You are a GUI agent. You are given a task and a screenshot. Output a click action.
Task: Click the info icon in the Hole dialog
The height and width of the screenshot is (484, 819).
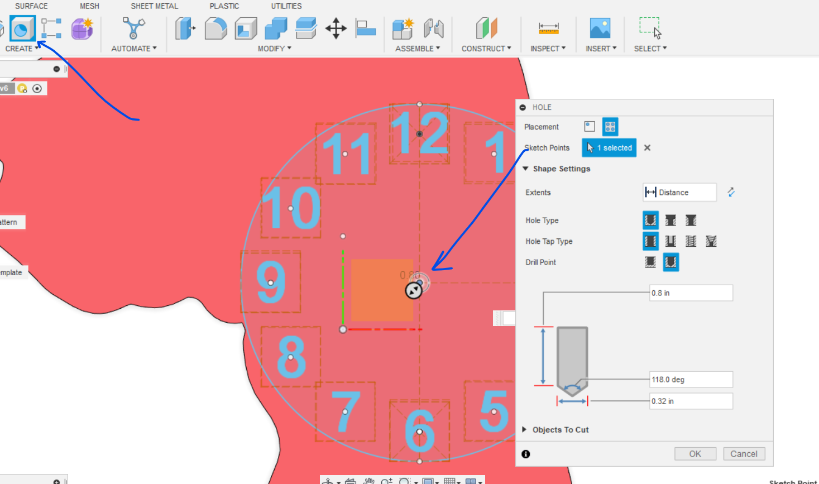[x=525, y=454]
